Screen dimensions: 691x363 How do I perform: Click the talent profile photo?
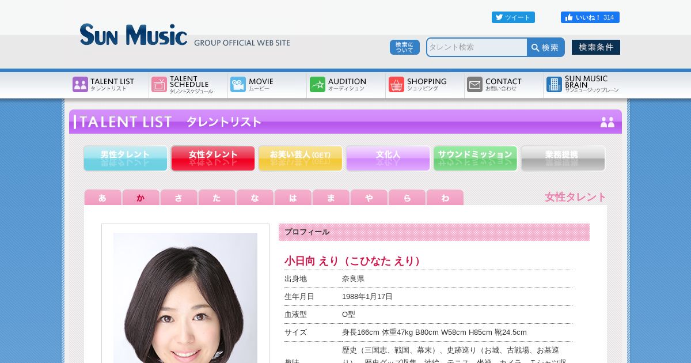[185, 298]
